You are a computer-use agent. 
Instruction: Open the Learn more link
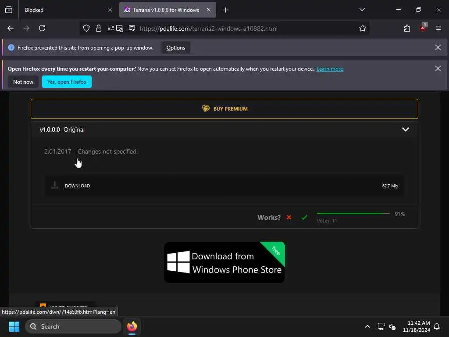(330, 69)
